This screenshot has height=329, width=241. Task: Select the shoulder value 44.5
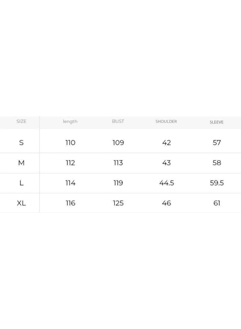point(167,183)
